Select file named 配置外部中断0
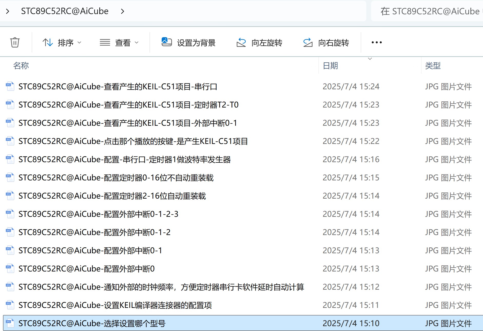This screenshot has width=483, height=331. coord(86,269)
